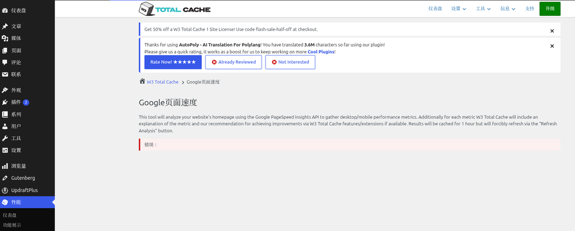Click the green 升级 button

[550, 9]
